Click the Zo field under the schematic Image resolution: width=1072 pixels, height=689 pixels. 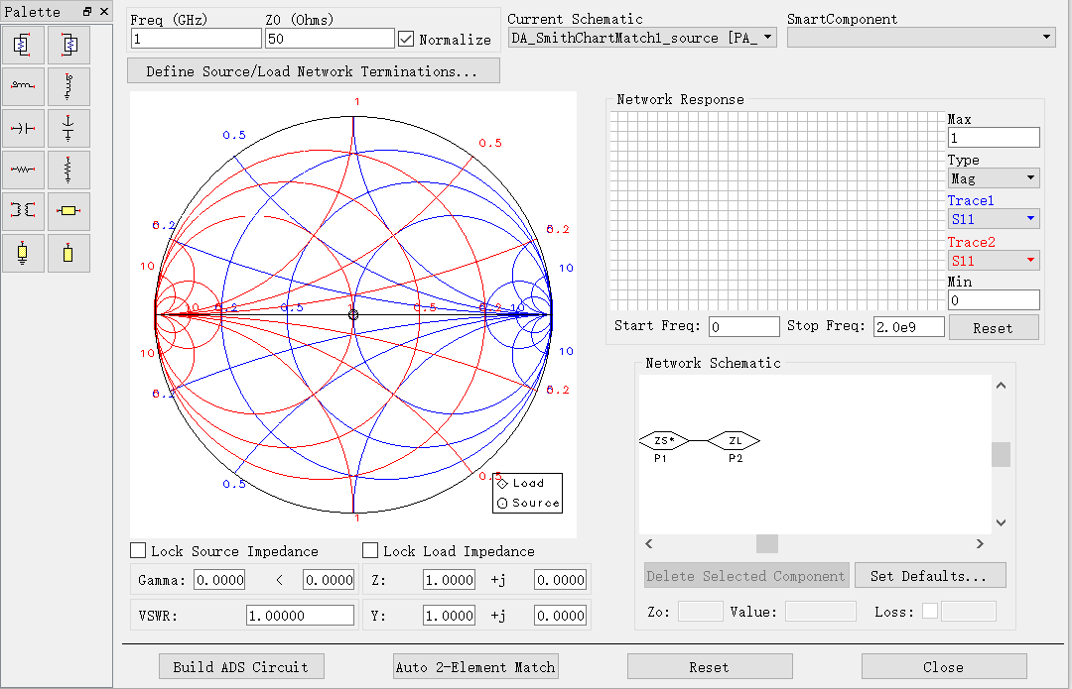click(x=700, y=611)
